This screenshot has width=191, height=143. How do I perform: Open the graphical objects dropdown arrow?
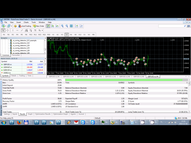point(42,30)
